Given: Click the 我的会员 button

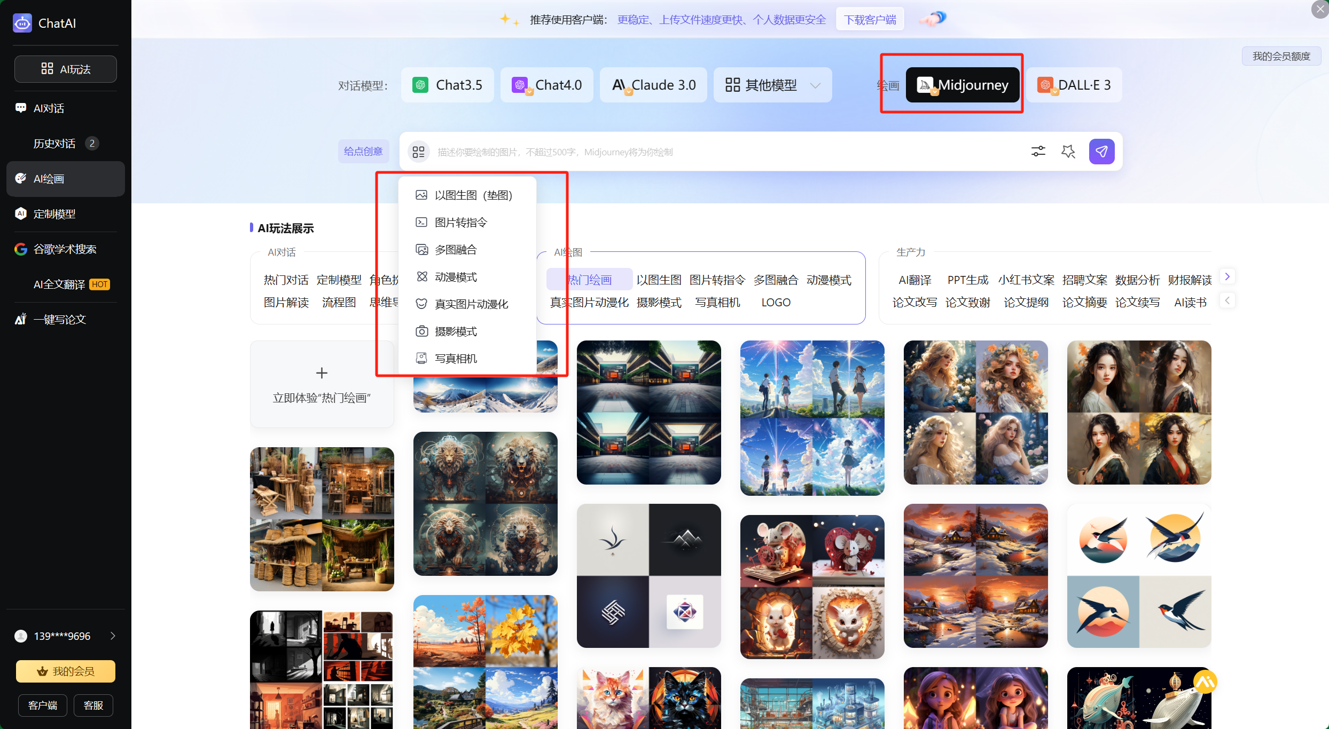Looking at the screenshot, I should [65, 671].
